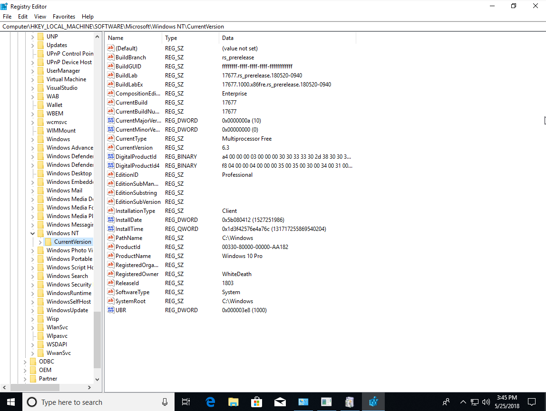The height and width of the screenshot is (411, 546).
Task: Click the tree scroll down arrow
Action: [x=97, y=379]
